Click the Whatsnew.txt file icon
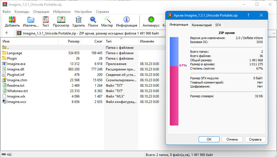The image size is (277, 158). pyautogui.click(x=4, y=91)
